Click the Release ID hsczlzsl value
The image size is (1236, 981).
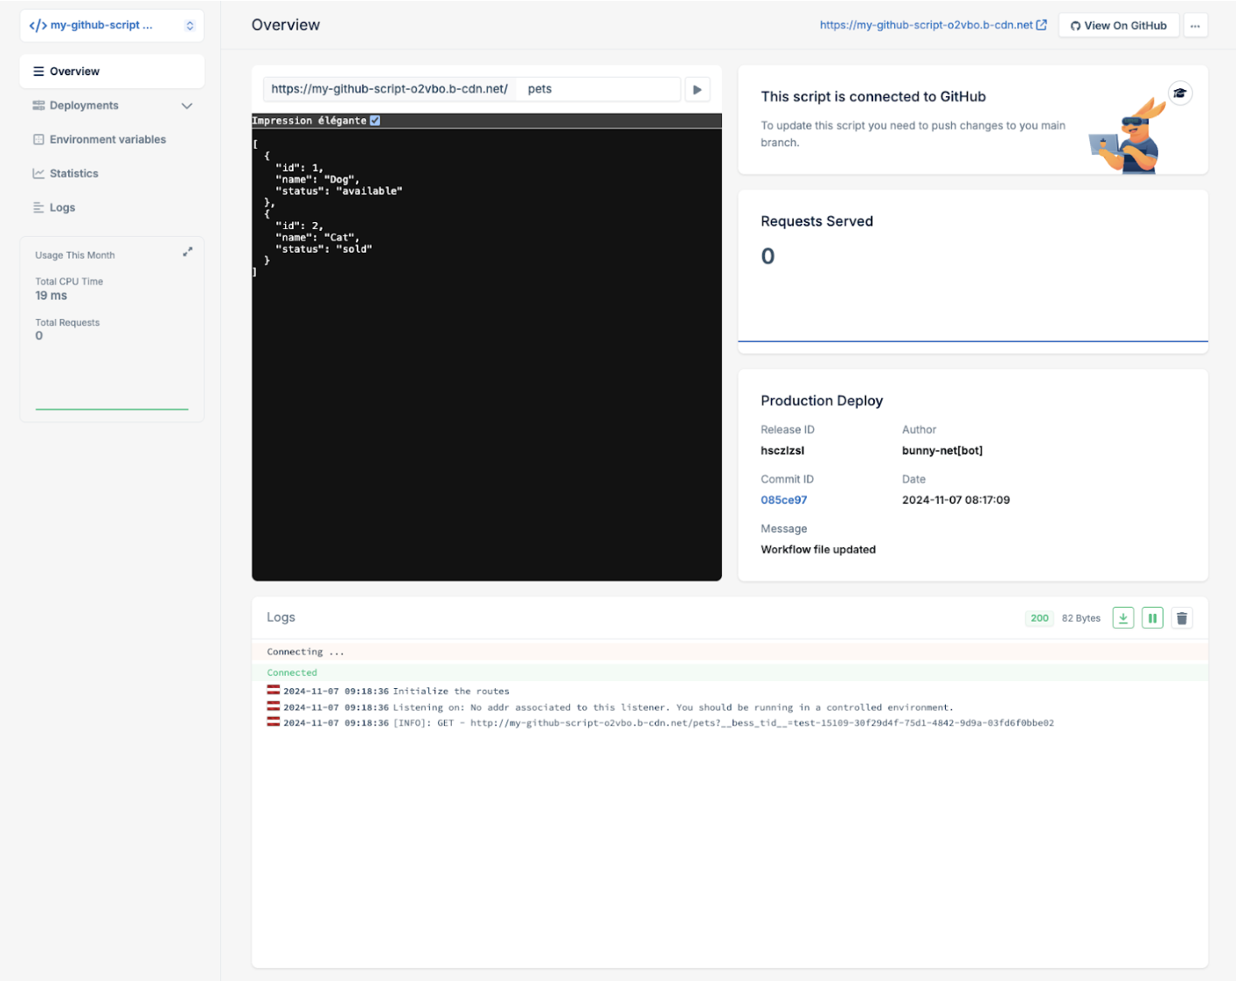pyautogui.click(x=782, y=451)
